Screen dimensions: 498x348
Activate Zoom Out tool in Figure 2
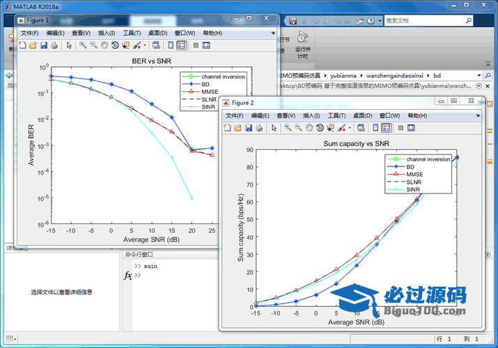(298, 128)
